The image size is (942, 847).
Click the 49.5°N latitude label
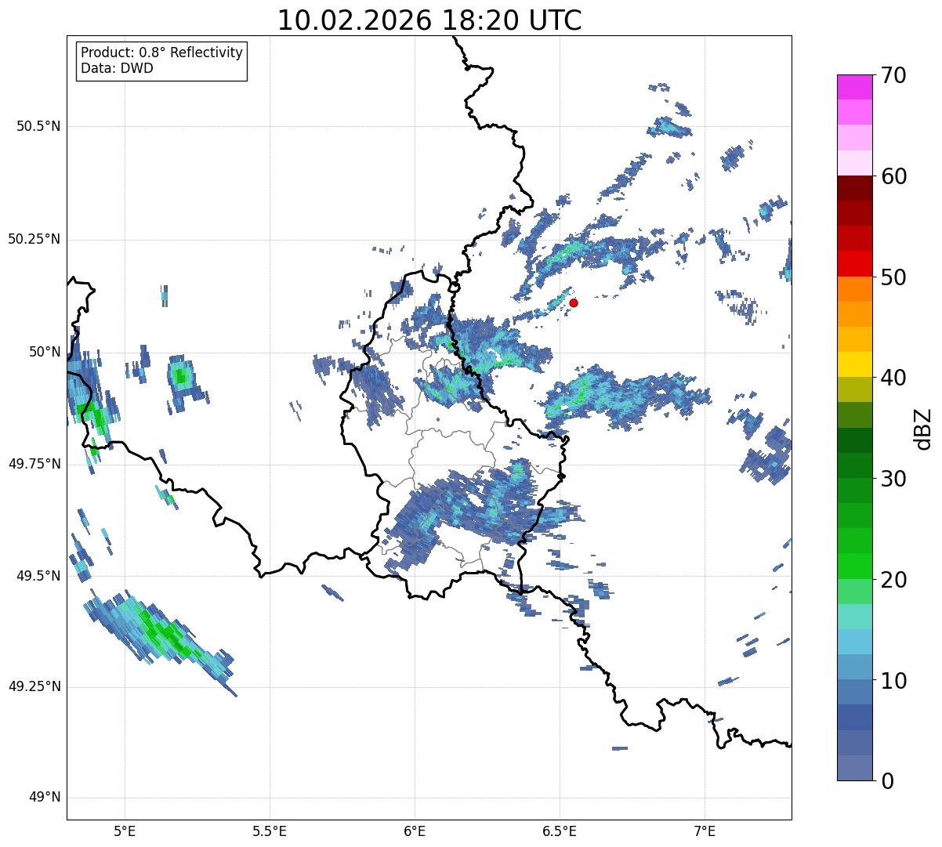(x=38, y=576)
